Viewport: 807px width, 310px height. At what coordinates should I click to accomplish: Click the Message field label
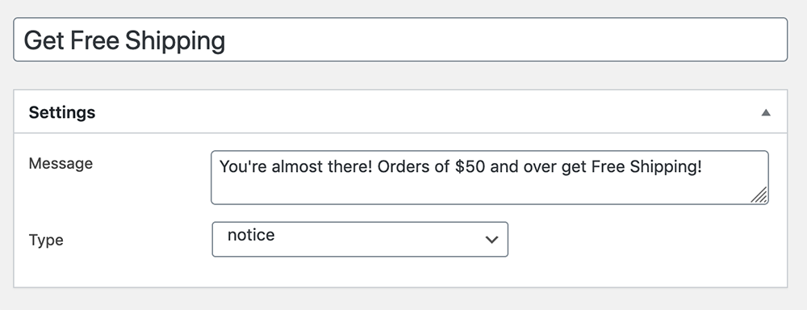coord(61,163)
